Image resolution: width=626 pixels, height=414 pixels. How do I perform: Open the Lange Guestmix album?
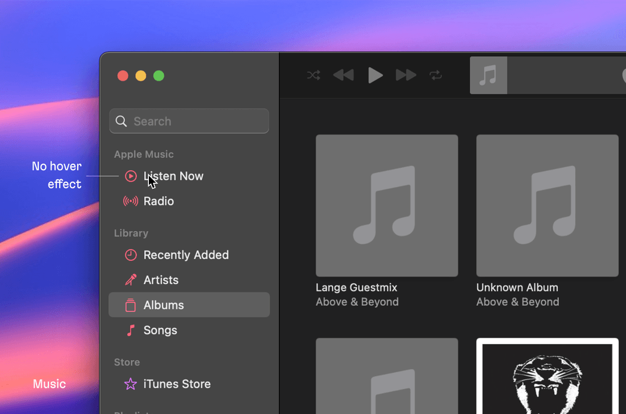pyautogui.click(x=387, y=206)
